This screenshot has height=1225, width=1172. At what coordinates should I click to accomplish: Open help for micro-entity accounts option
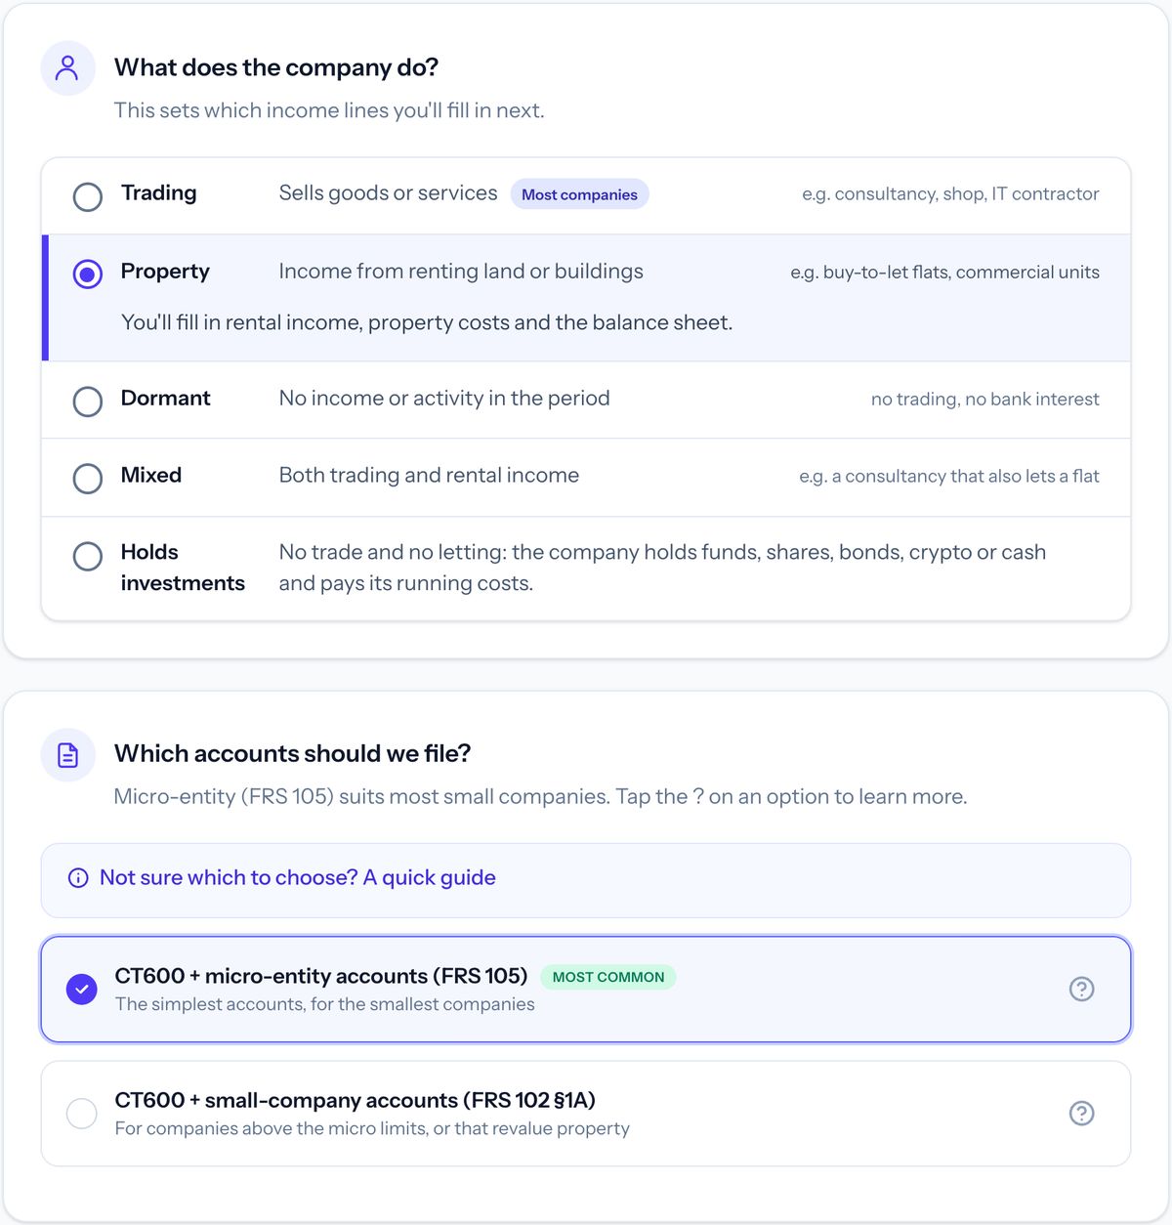[x=1081, y=989]
